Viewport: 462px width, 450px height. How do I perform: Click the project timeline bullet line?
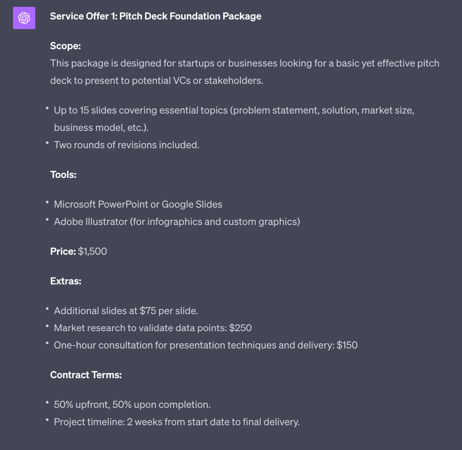point(177,422)
